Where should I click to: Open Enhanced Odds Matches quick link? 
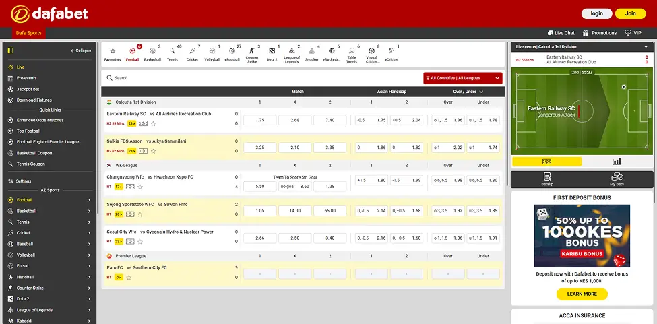[x=40, y=120]
